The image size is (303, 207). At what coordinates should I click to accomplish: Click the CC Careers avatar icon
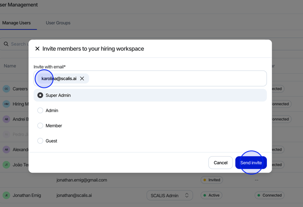(6, 89)
